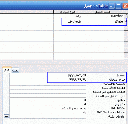Viewport: 128px width, 124px height.
Task: Switch to the عام properties tab
Action: 7,70
